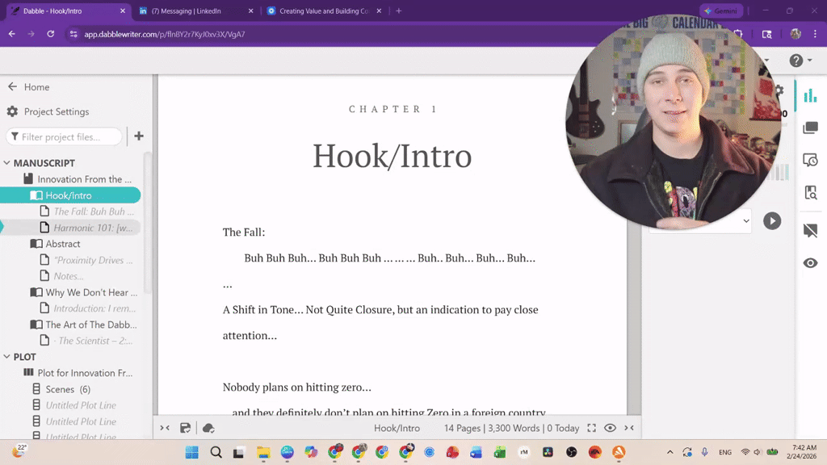Go back to Home
827x465 pixels.
[28, 87]
